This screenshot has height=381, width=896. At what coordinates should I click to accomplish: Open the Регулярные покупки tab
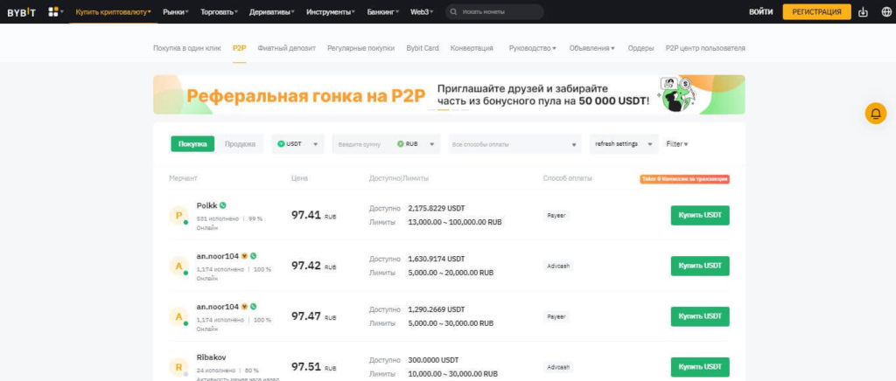click(361, 48)
